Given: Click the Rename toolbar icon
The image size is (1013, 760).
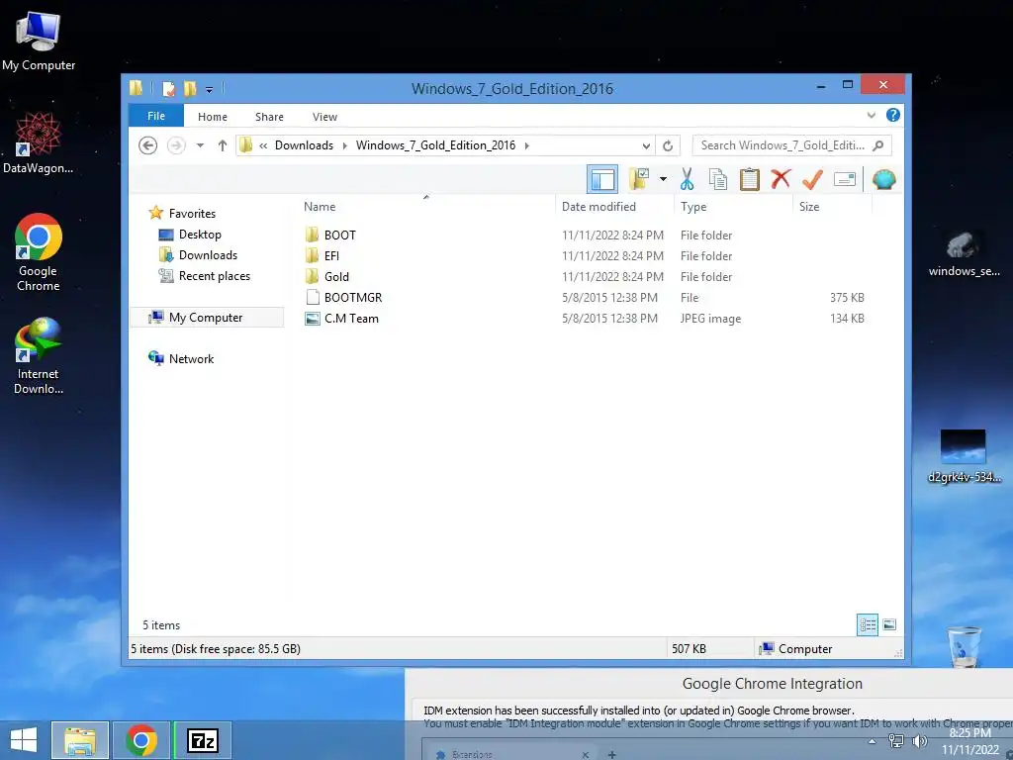Looking at the screenshot, I should pyautogui.click(x=845, y=179).
